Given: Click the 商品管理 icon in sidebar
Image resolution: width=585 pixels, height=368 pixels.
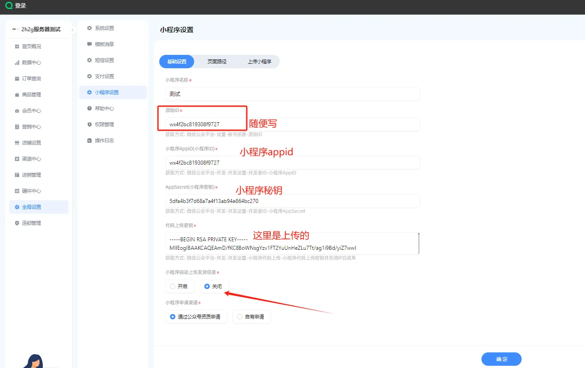Looking at the screenshot, I should point(17,95).
